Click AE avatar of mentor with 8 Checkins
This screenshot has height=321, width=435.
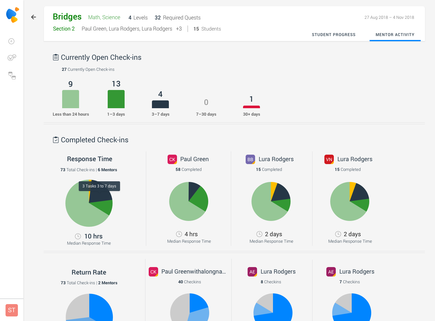click(252, 272)
